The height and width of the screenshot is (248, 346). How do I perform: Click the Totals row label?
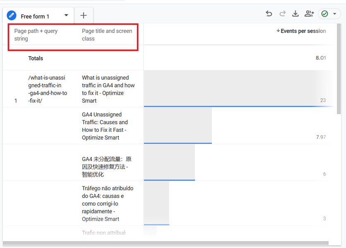[36, 58]
